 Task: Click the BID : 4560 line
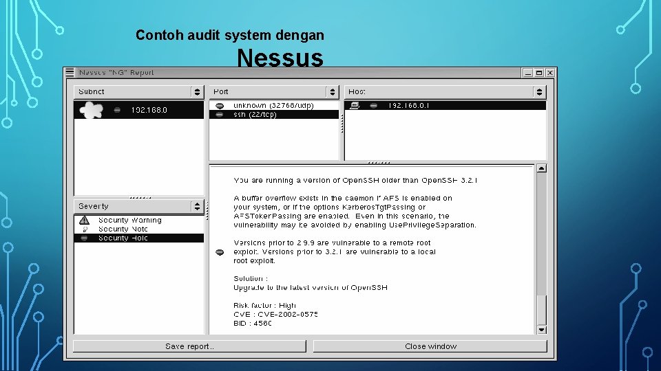click(253, 324)
